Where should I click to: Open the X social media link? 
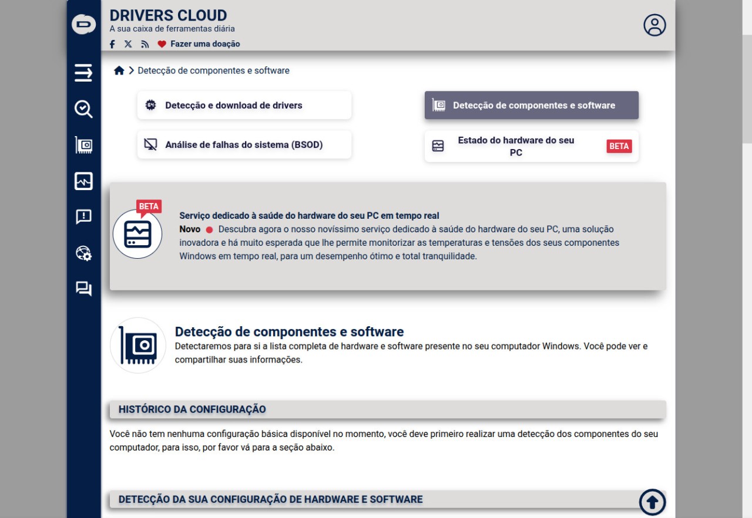(128, 44)
